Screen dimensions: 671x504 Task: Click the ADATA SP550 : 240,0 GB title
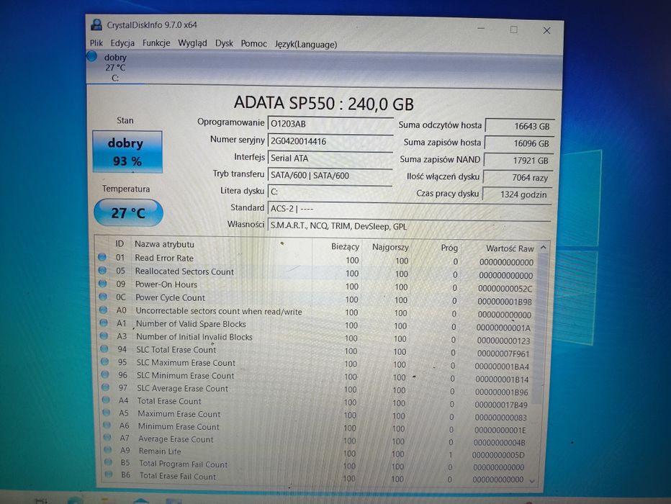click(324, 104)
